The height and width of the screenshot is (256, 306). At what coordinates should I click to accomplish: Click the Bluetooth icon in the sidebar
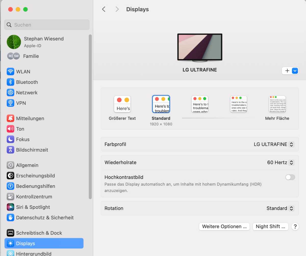[x=10, y=82]
